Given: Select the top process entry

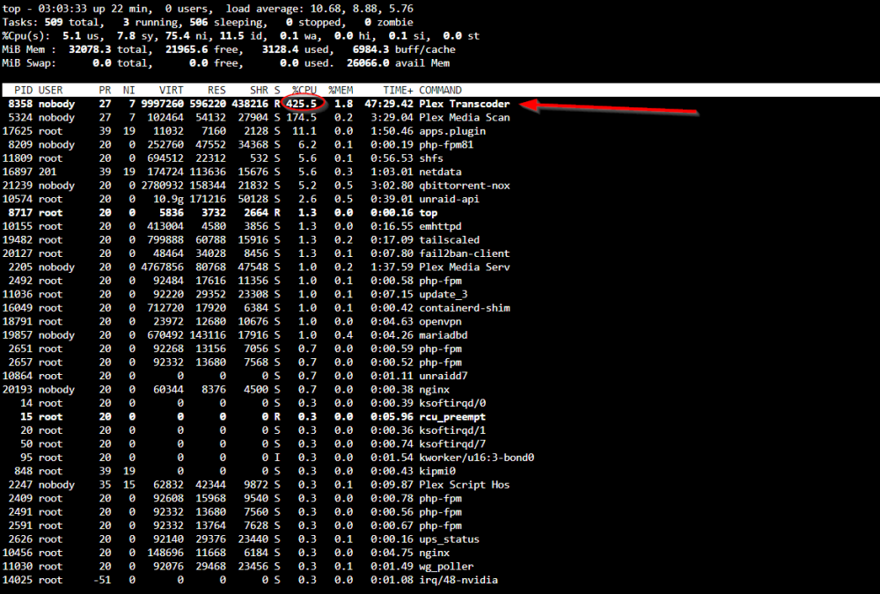Looking at the screenshot, I should (x=429, y=213).
